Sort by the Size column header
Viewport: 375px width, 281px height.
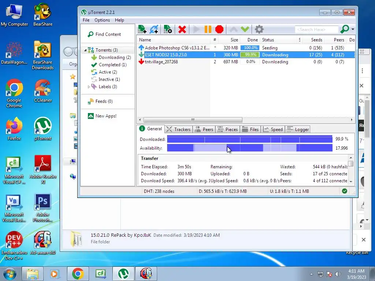(229, 40)
